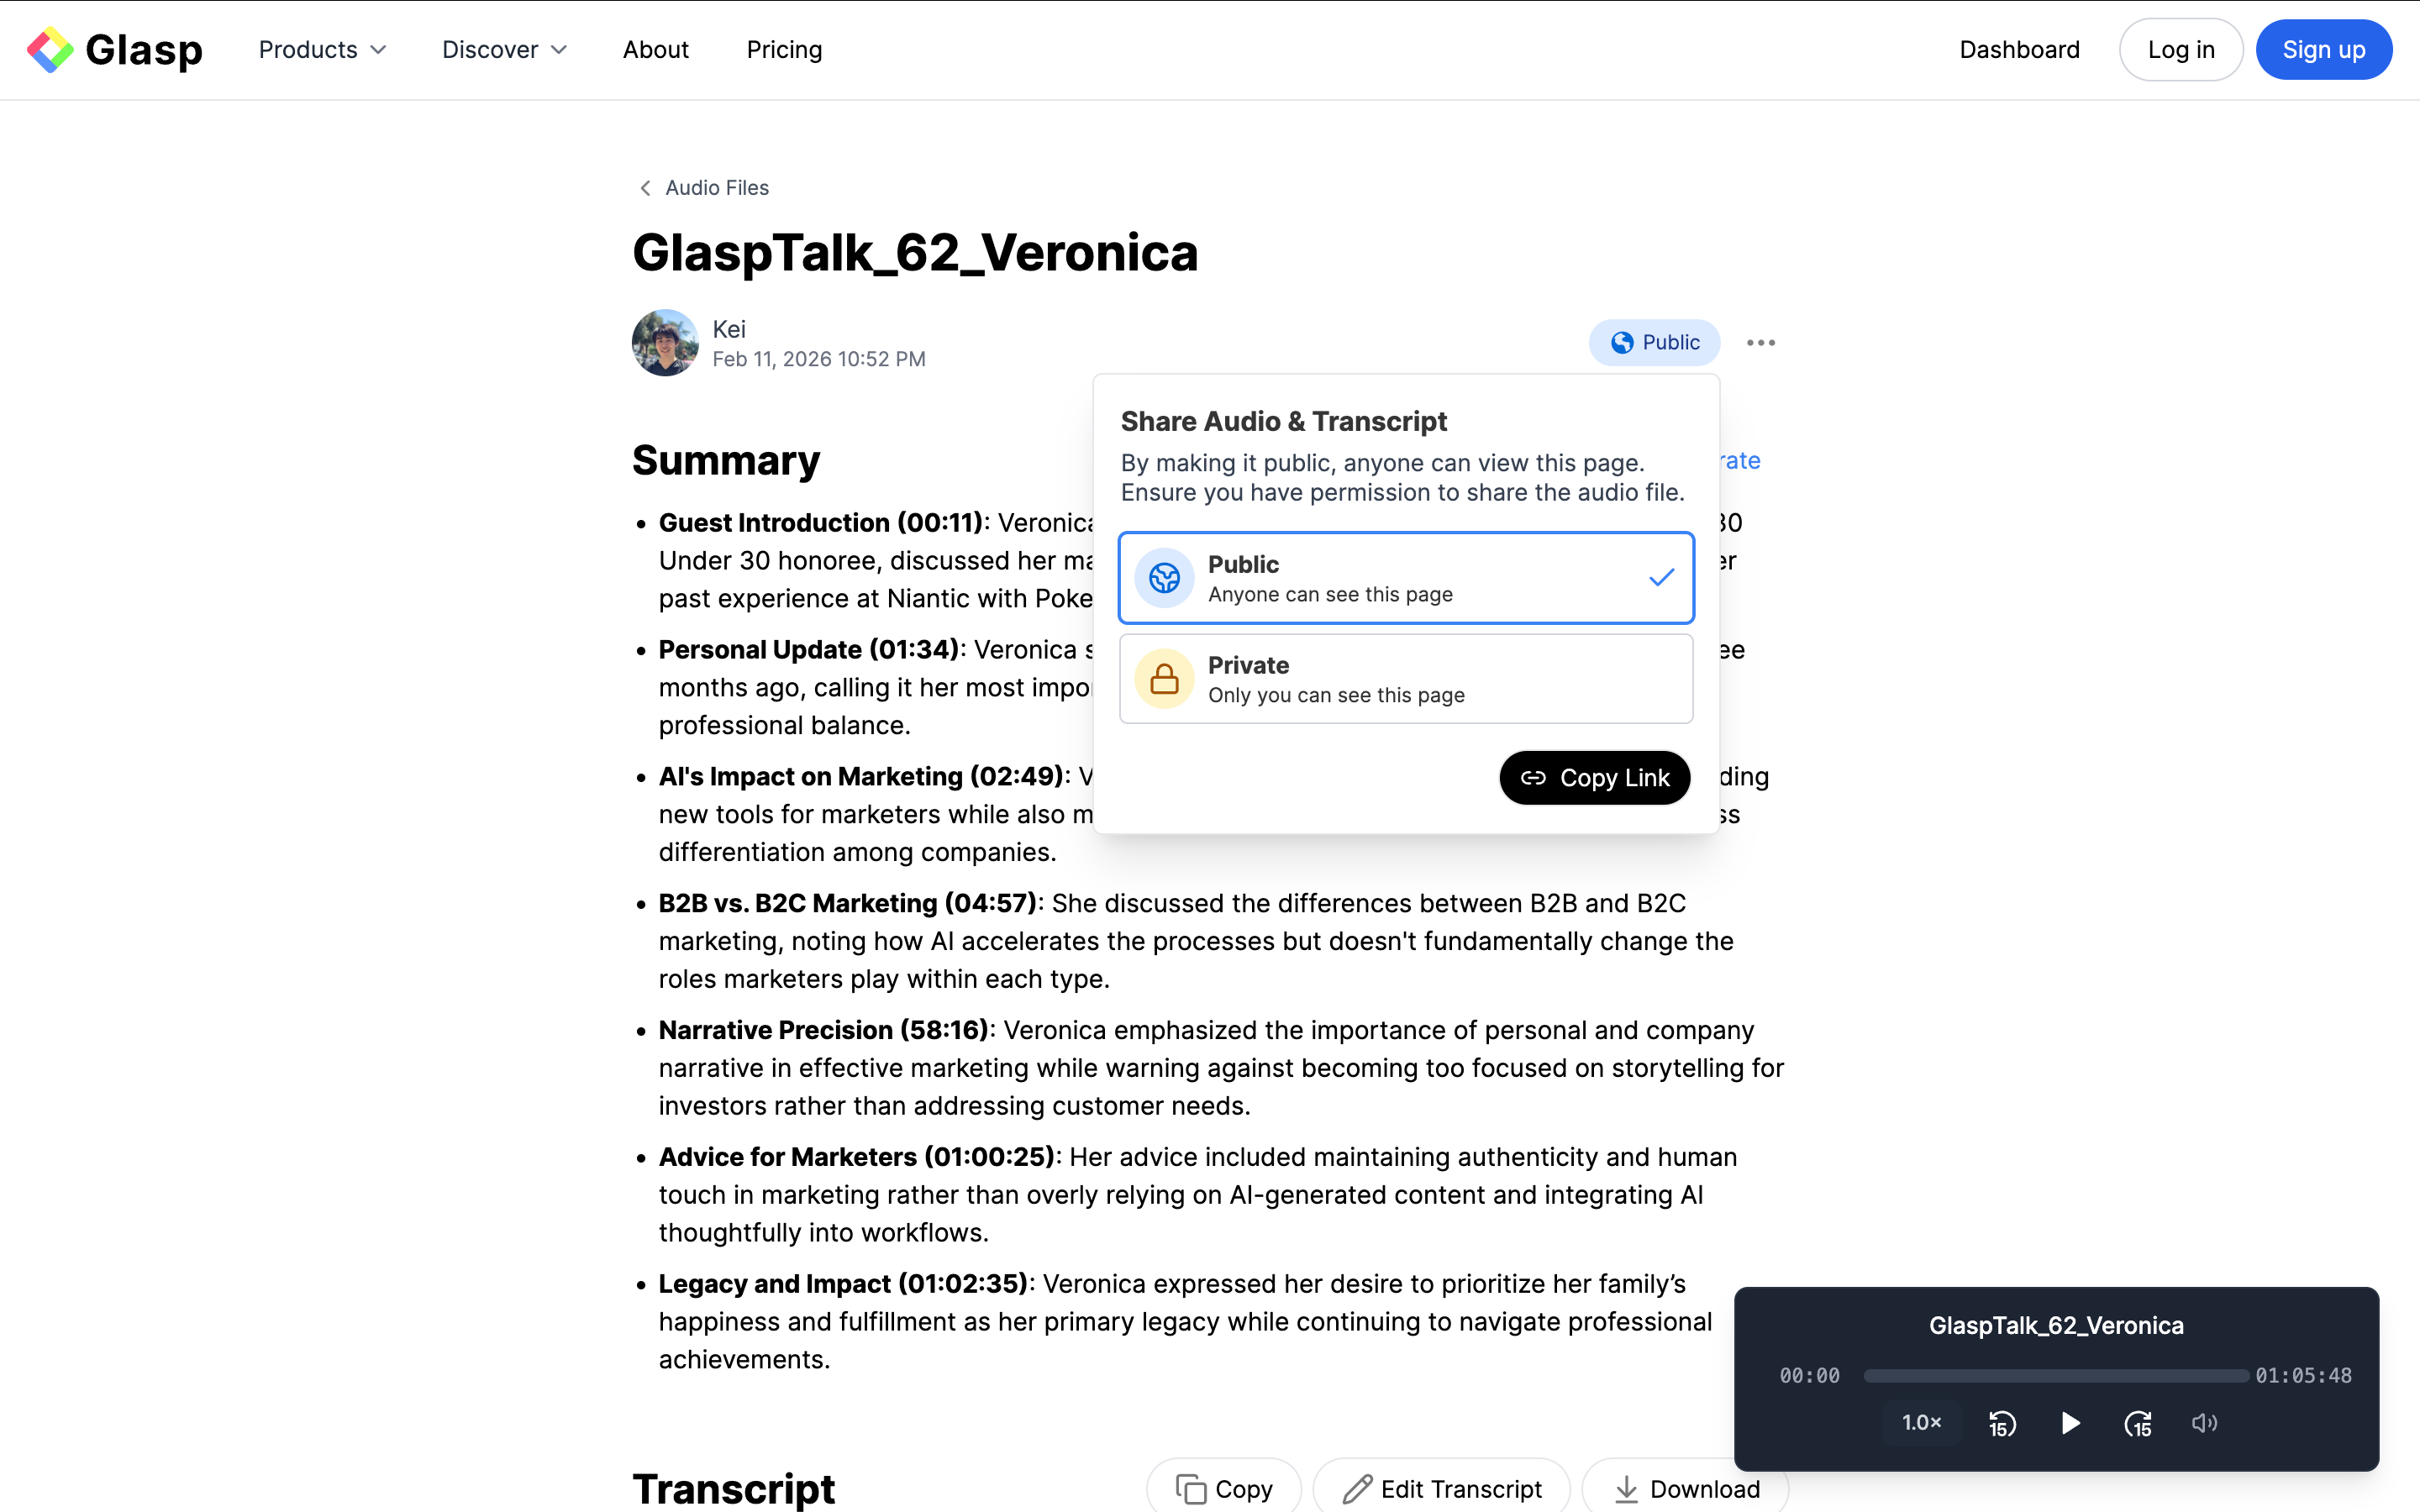Click the Download transcript button
Image resolution: width=2420 pixels, height=1512 pixels.
1686,1489
